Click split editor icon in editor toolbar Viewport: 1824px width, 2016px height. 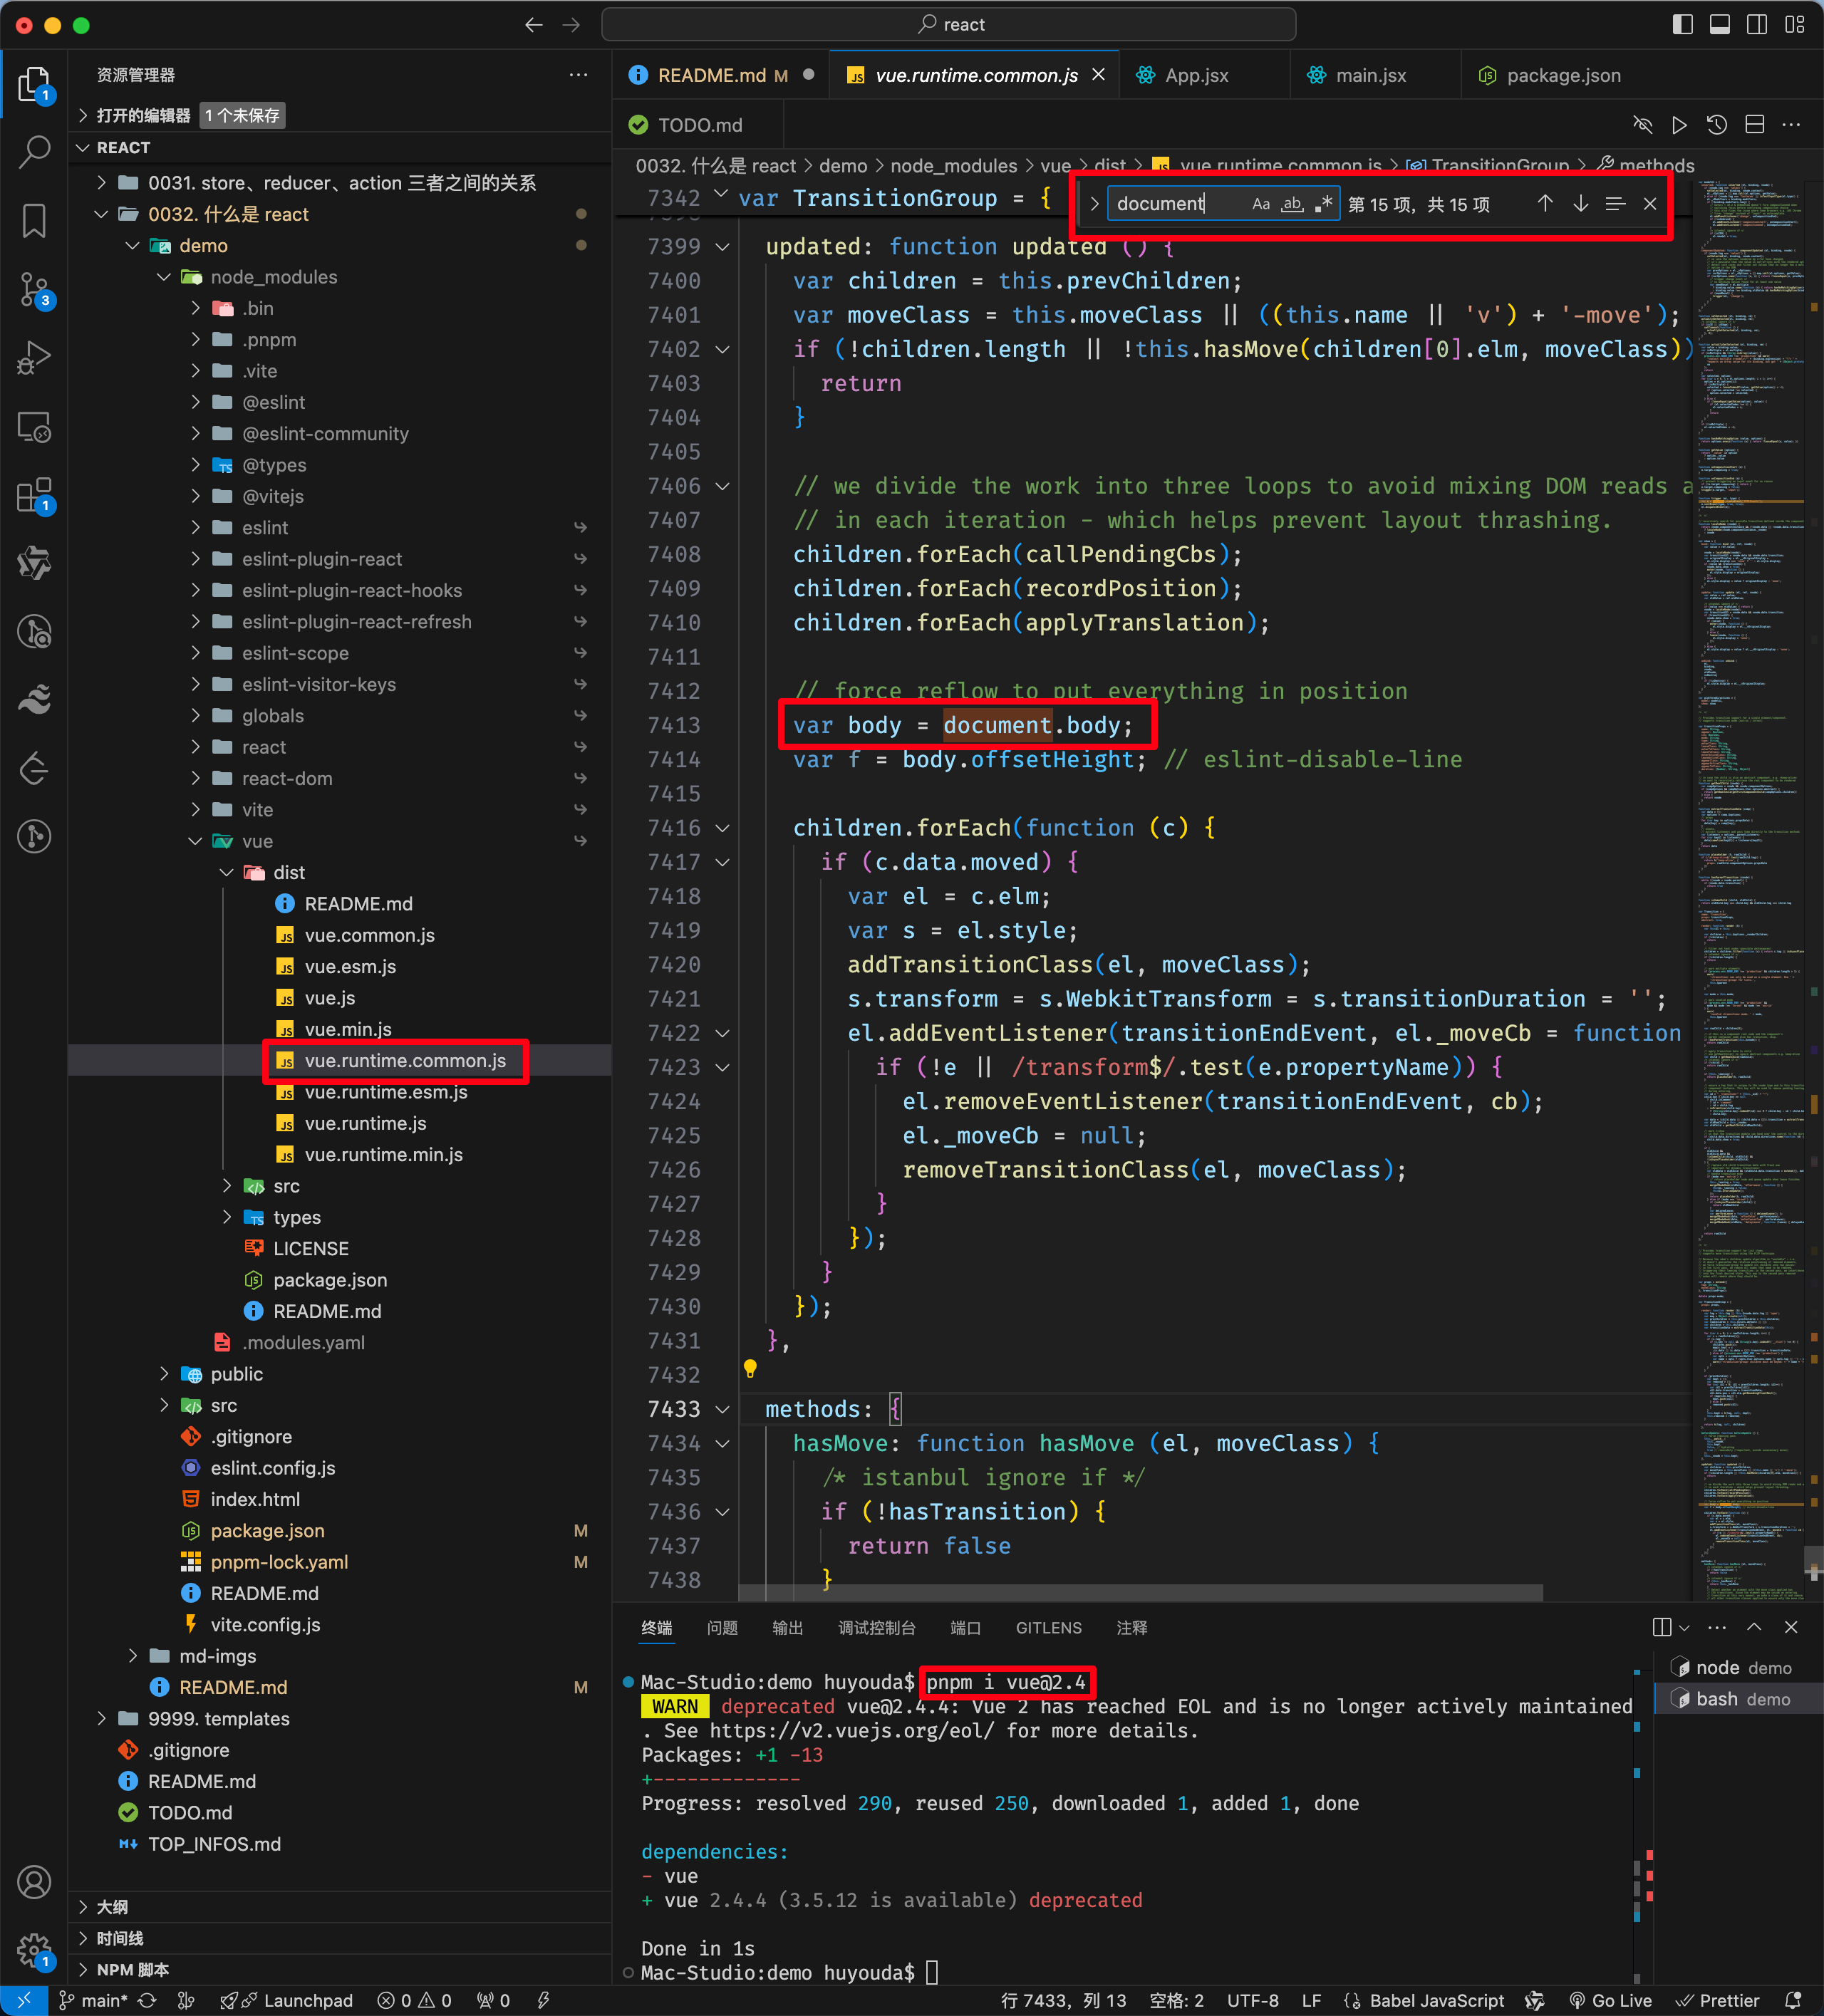[1755, 125]
